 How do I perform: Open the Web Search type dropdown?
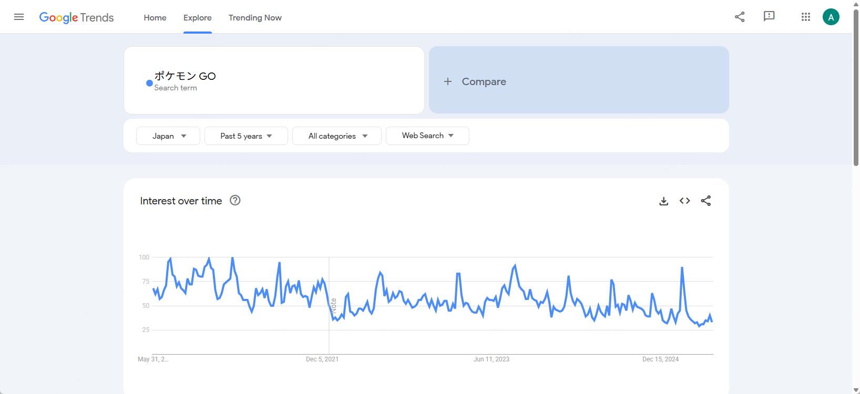(x=427, y=136)
